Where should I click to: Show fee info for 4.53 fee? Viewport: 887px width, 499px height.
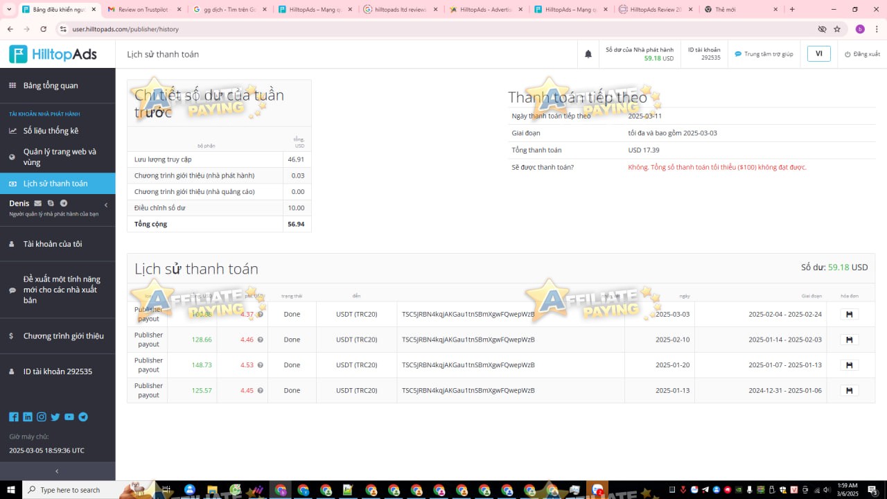pos(261,365)
